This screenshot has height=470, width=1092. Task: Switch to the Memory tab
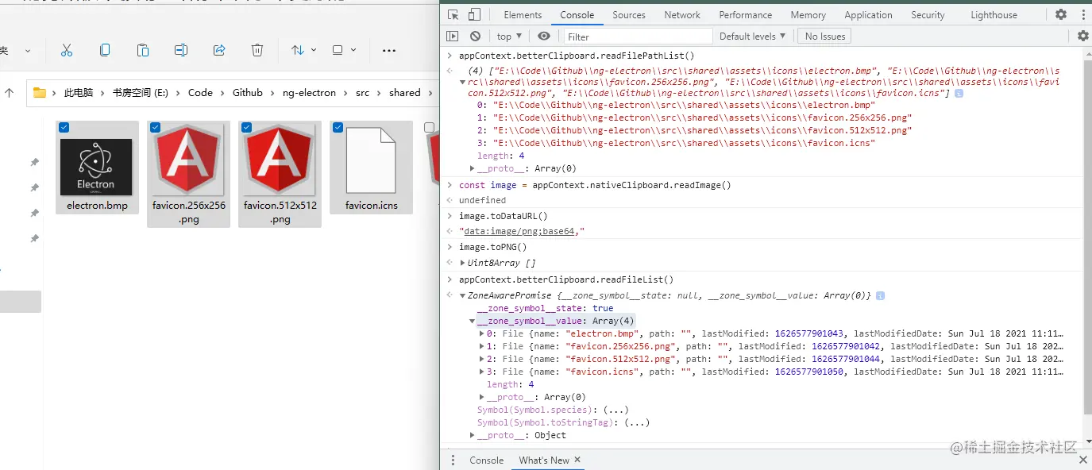click(x=808, y=15)
